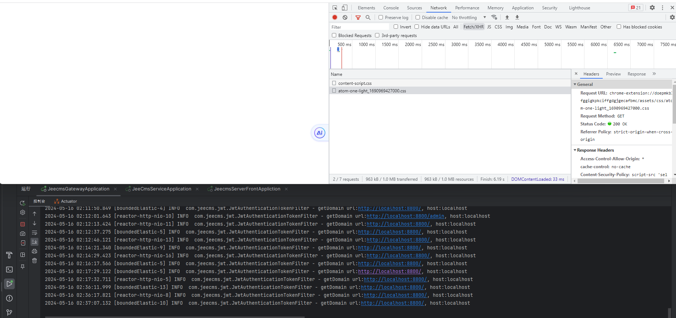
Task: Click the red stop process button in Run panel
Action: tap(23, 224)
